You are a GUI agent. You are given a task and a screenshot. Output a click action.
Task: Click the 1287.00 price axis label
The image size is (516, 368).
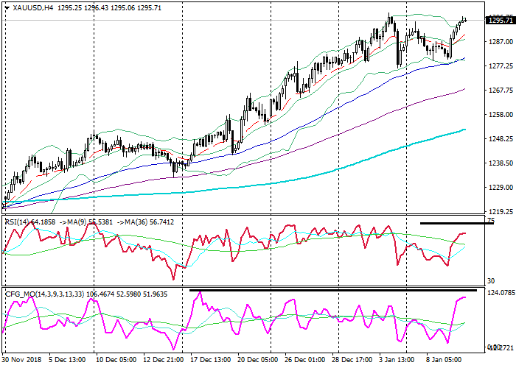point(500,42)
